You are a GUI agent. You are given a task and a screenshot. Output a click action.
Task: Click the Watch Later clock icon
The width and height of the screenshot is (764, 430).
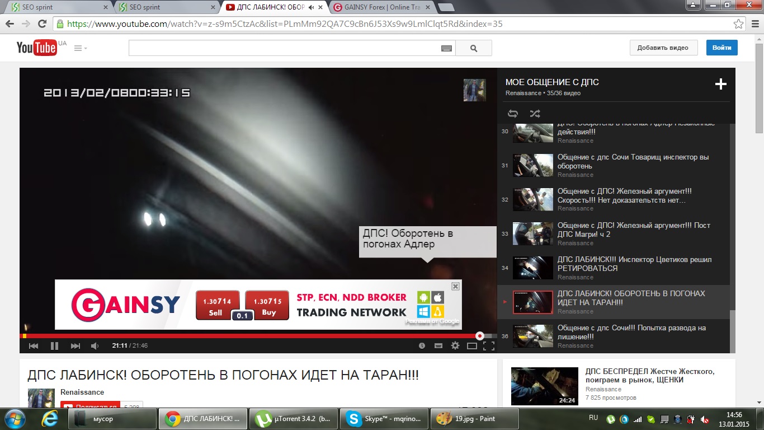(x=422, y=346)
